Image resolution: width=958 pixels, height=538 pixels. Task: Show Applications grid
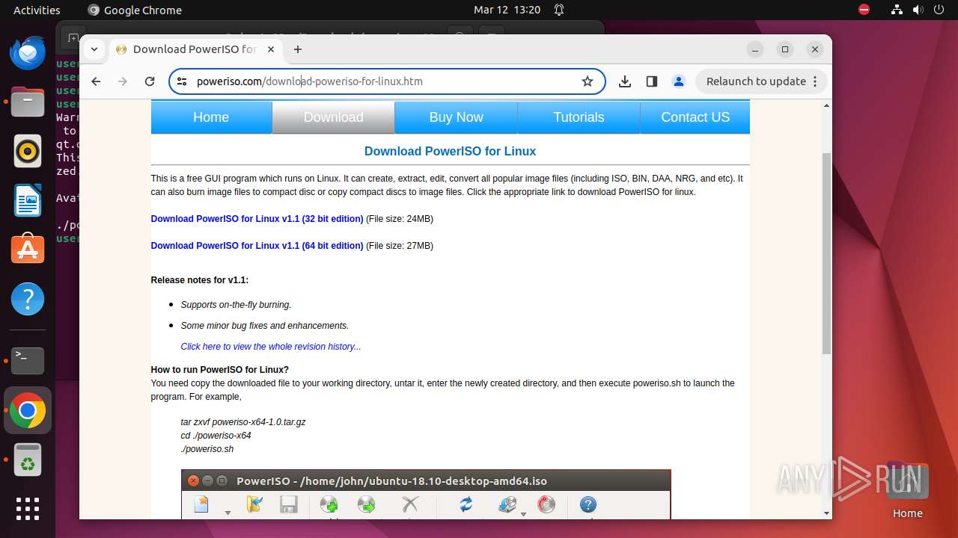[28, 508]
